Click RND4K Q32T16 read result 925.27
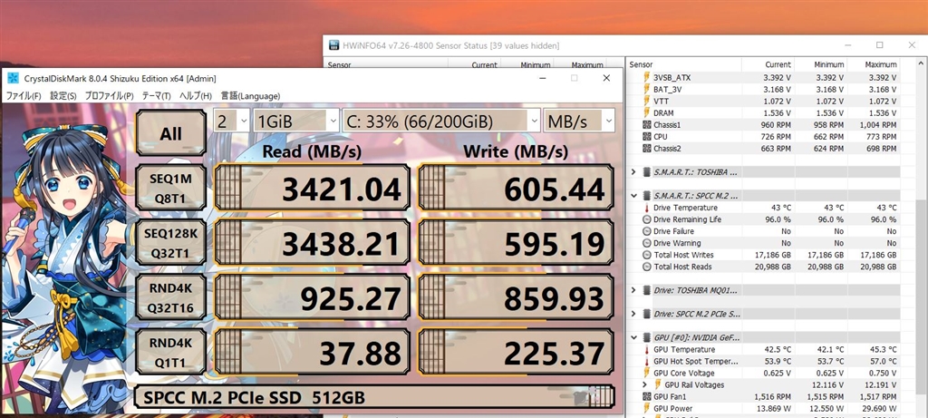Viewport: 928px width, 418px height. tap(312, 297)
